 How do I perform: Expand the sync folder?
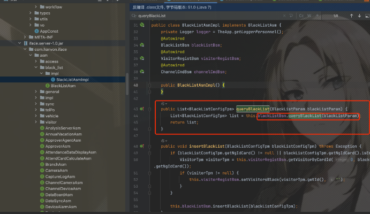[x=36, y=104]
